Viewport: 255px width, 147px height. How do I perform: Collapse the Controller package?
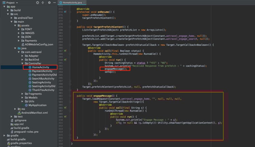pyautogui.click(x=22, y=63)
